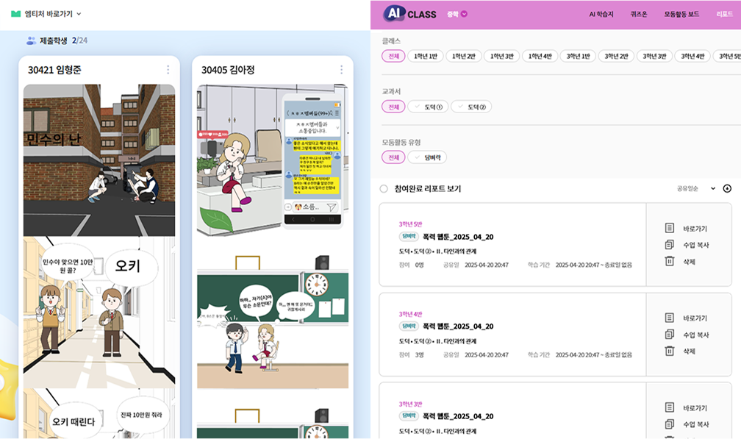Image resolution: width=741 pixels, height=439 pixels.
Task: Toggle the 1학년 2반 class filter
Action: tap(464, 56)
